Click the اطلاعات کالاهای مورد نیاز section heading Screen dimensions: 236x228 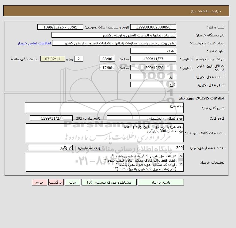(202, 98)
